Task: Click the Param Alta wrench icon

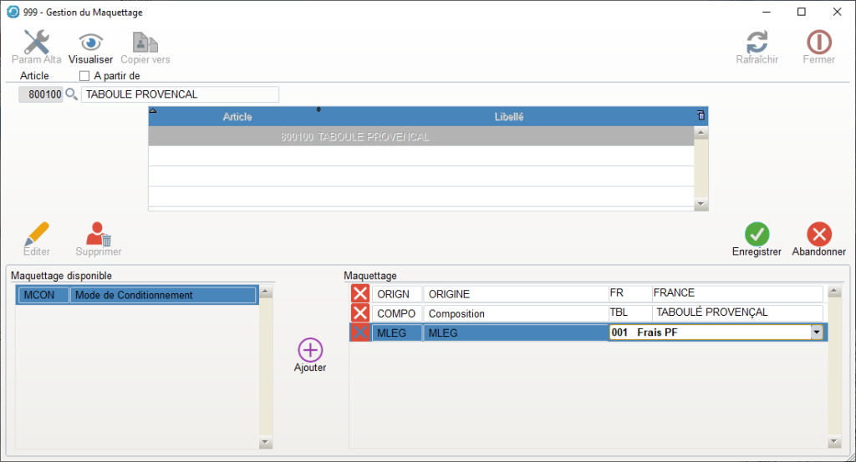Action: tap(36, 43)
